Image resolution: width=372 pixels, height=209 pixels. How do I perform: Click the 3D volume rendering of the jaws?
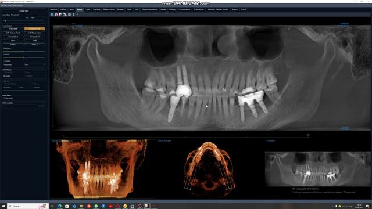coord(102,169)
